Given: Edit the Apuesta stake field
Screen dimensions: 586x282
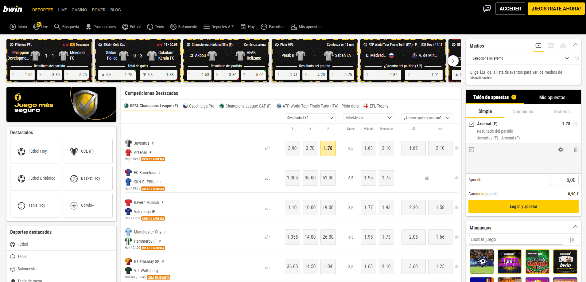Looking at the screenshot, I should click(564, 180).
